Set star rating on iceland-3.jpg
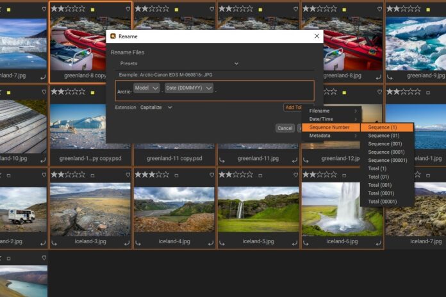446x297 pixels. pyautogui.click(x=68, y=175)
